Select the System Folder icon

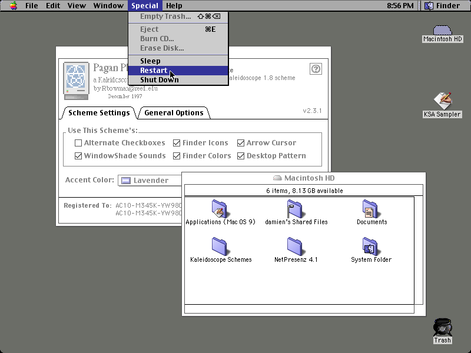point(372,246)
